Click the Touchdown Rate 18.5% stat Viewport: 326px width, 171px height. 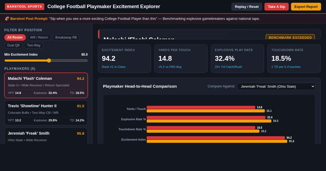pos(294,58)
